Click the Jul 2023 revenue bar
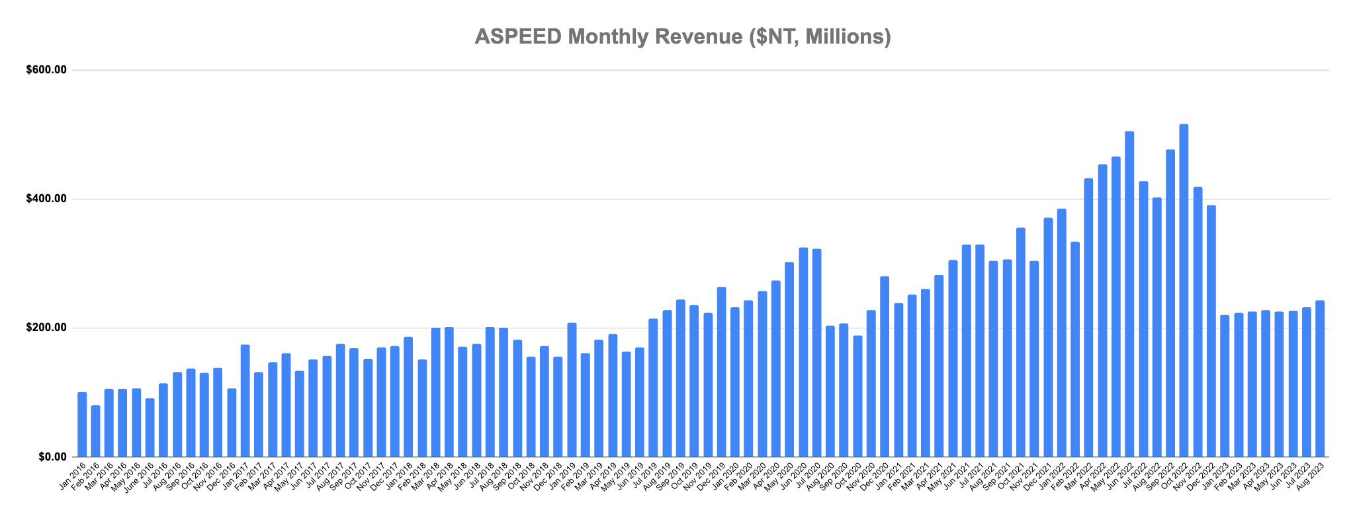 1306,382
